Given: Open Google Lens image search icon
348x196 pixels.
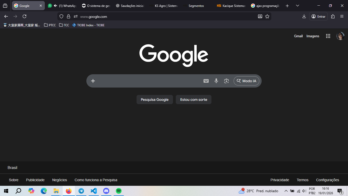Looking at the screenshot, I should [226, 81].
